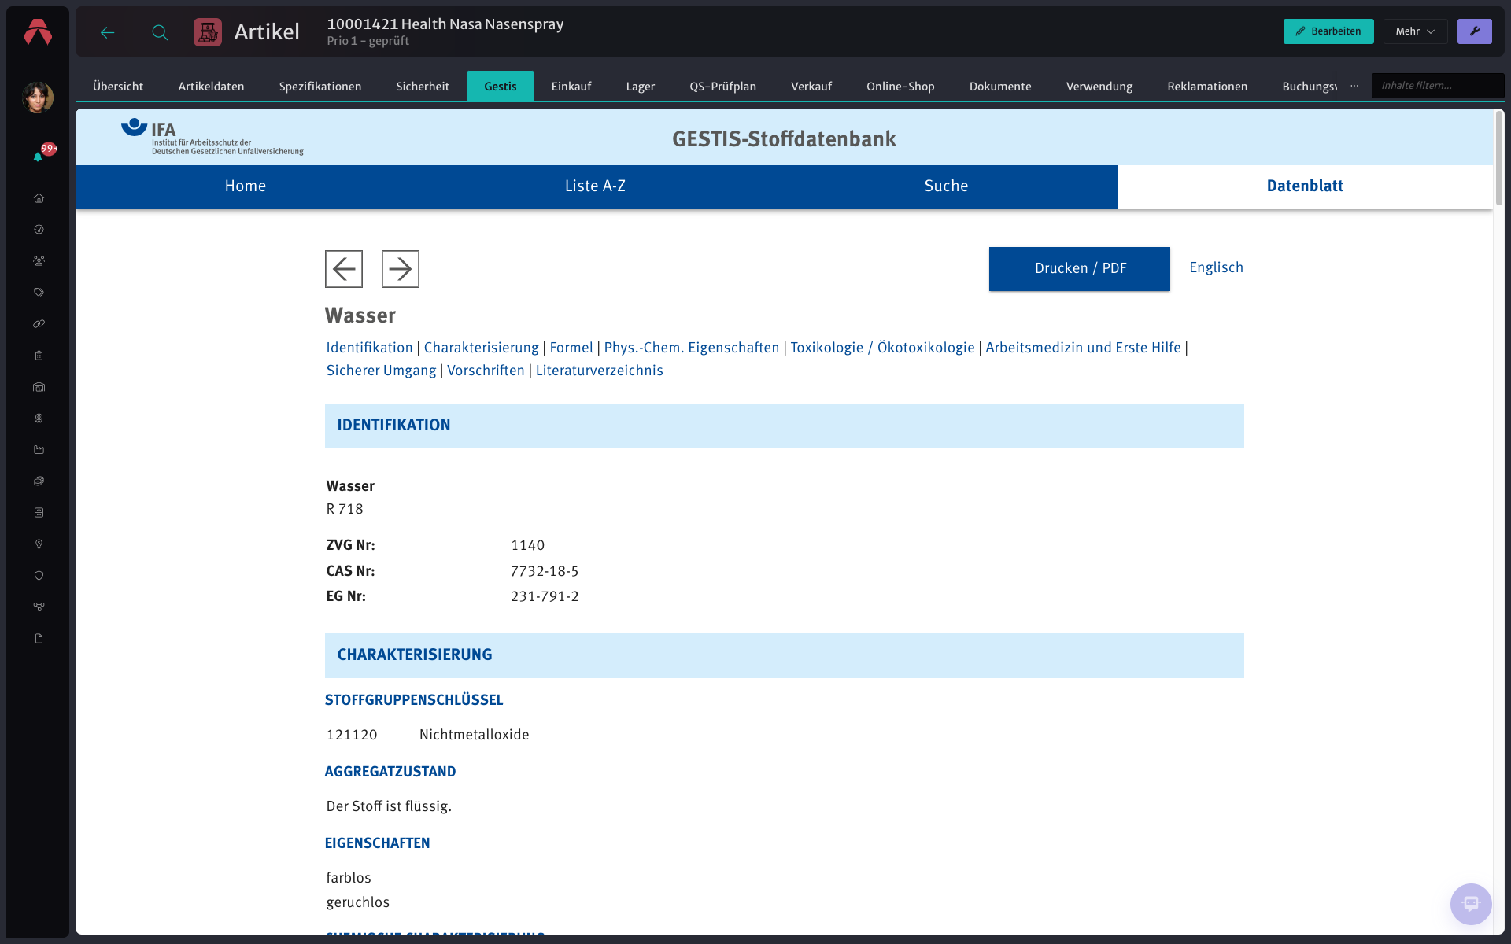
Task: Open the notifications bell icon
Action: coord(38,157)
